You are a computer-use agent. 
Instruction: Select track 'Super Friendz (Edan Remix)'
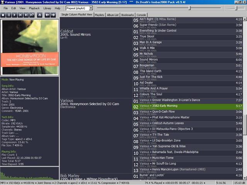188,26
